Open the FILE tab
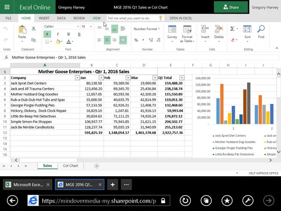The image size is (281, 211). [x=8, y=18]
